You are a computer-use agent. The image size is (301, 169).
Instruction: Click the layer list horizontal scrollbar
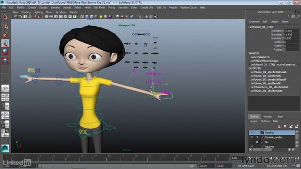pyautogui.click(x=272, y=150)
